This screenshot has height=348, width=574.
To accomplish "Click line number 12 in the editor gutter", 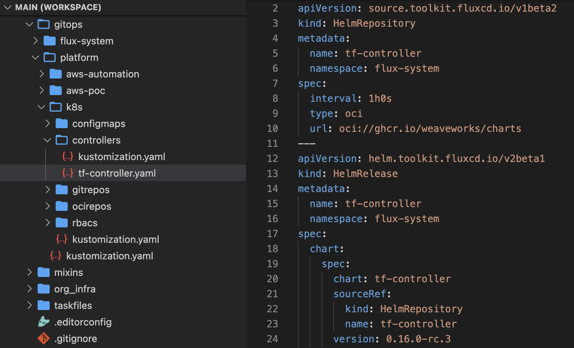I will click(272, 158).
